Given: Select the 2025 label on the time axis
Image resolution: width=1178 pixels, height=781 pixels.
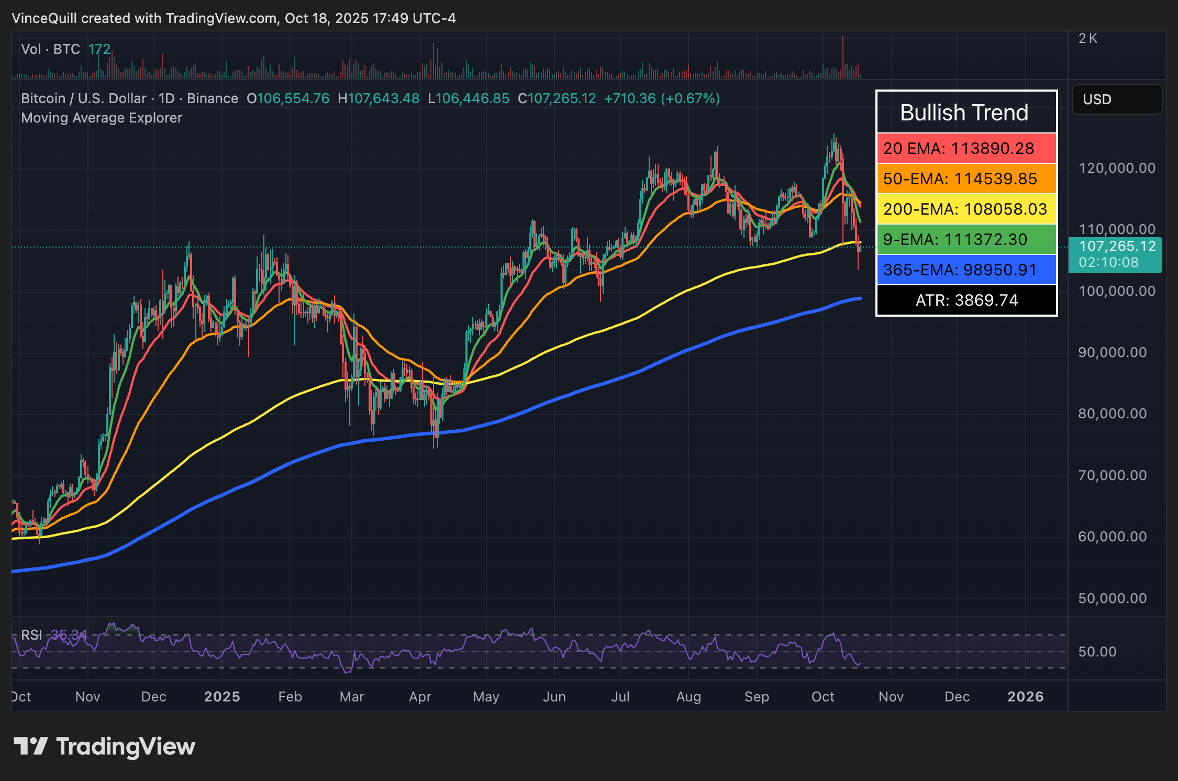Looking at the screenshot, I should coord(222,697).
